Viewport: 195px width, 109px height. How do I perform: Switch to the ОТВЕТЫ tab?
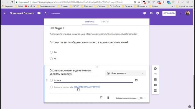(105, 22)
